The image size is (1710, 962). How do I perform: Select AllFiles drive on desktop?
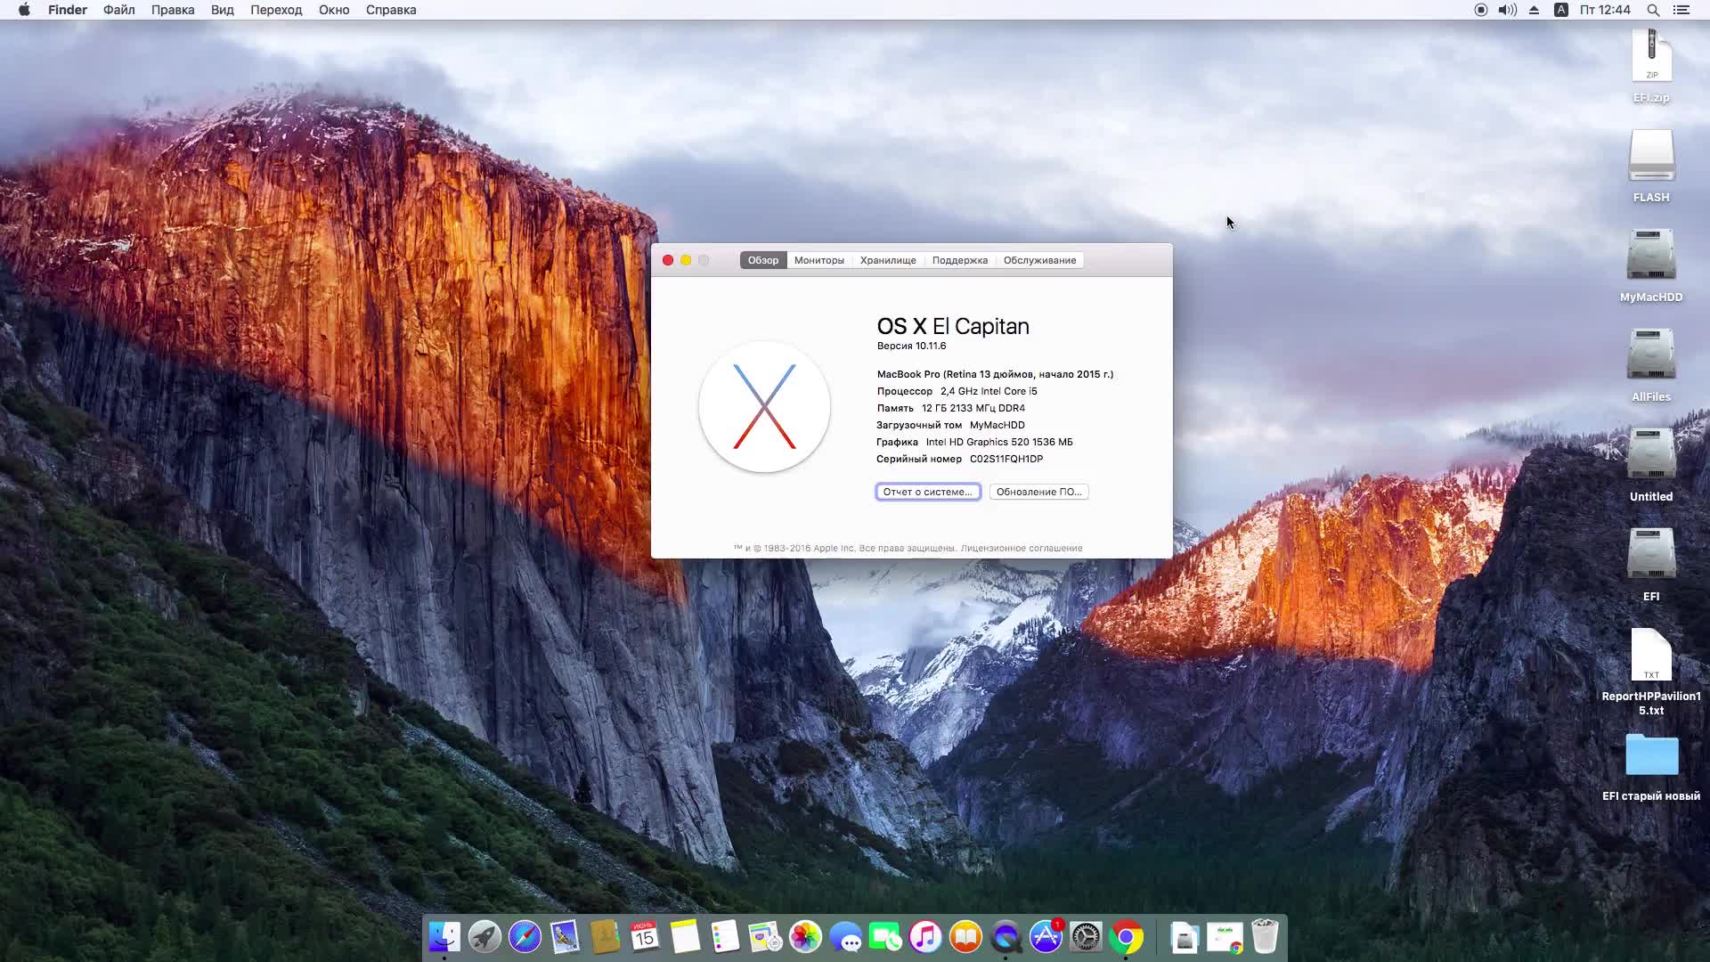tap(1651, 366)
